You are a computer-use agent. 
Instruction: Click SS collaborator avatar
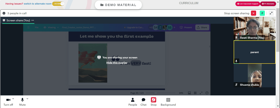169,27
